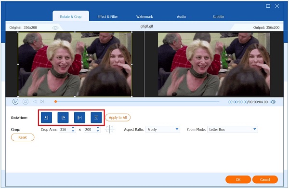
Task: Maximize the editor window
Action: tap(268, 6)
